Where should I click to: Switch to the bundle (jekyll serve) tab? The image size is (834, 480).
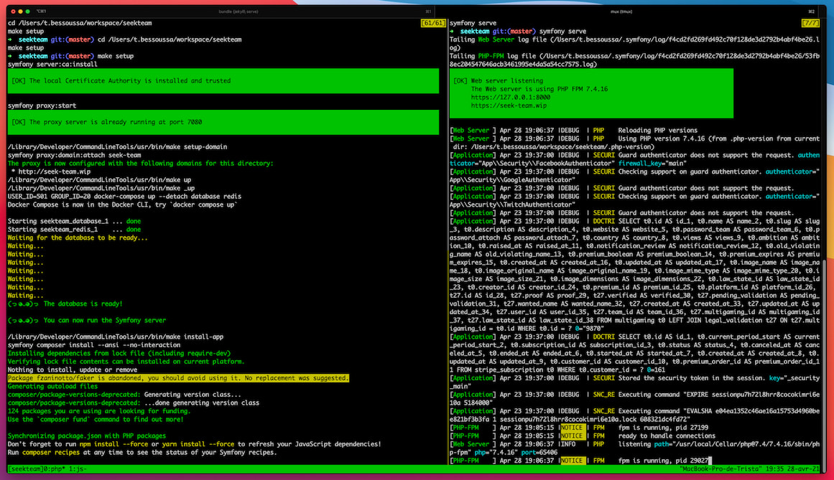(x=238, y=11)
